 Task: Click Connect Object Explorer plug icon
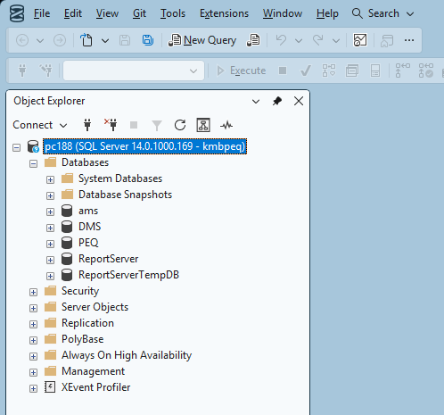coord(87,125)
